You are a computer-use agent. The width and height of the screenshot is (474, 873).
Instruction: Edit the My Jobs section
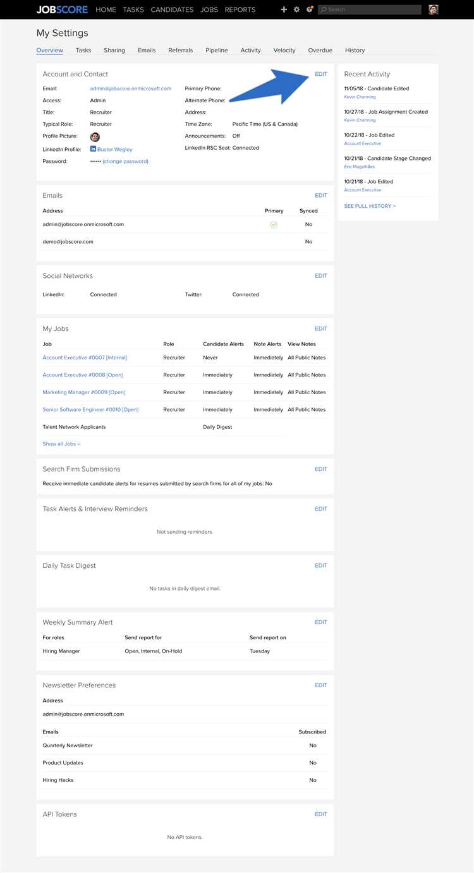321,328
